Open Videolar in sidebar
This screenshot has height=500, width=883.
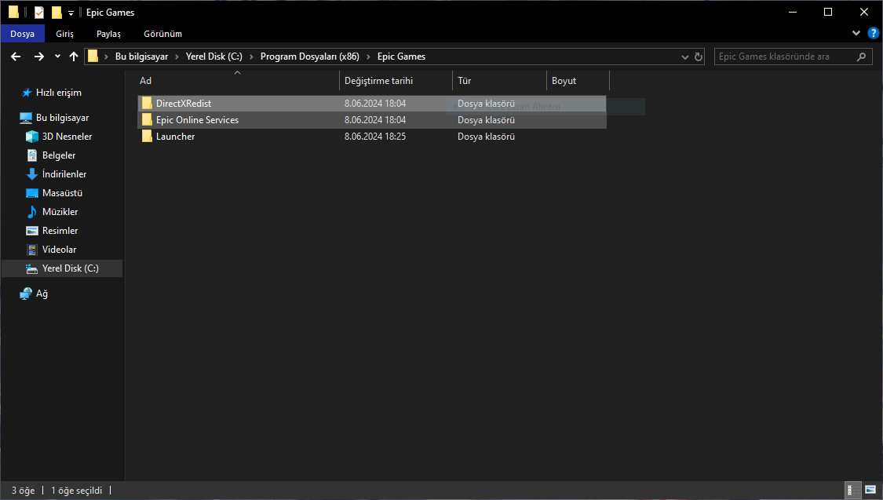(x=59, y=250)
